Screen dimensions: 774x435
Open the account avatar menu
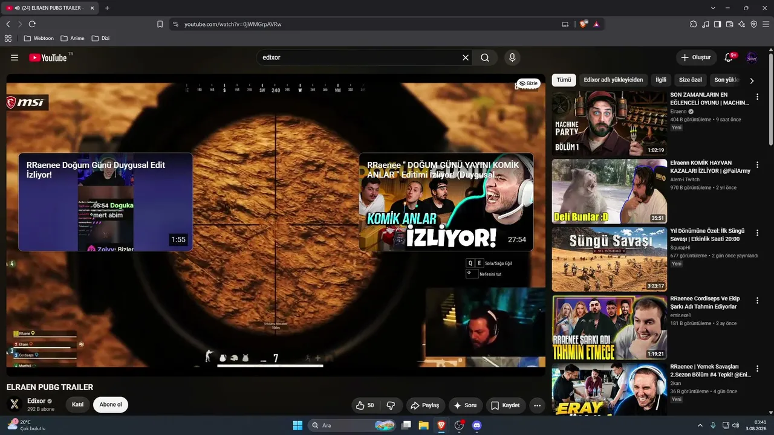click(x=752, y=57)
